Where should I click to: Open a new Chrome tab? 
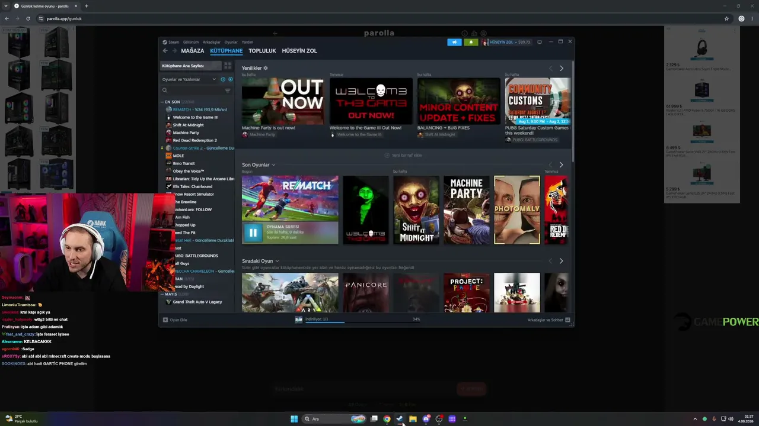point(86,6)
